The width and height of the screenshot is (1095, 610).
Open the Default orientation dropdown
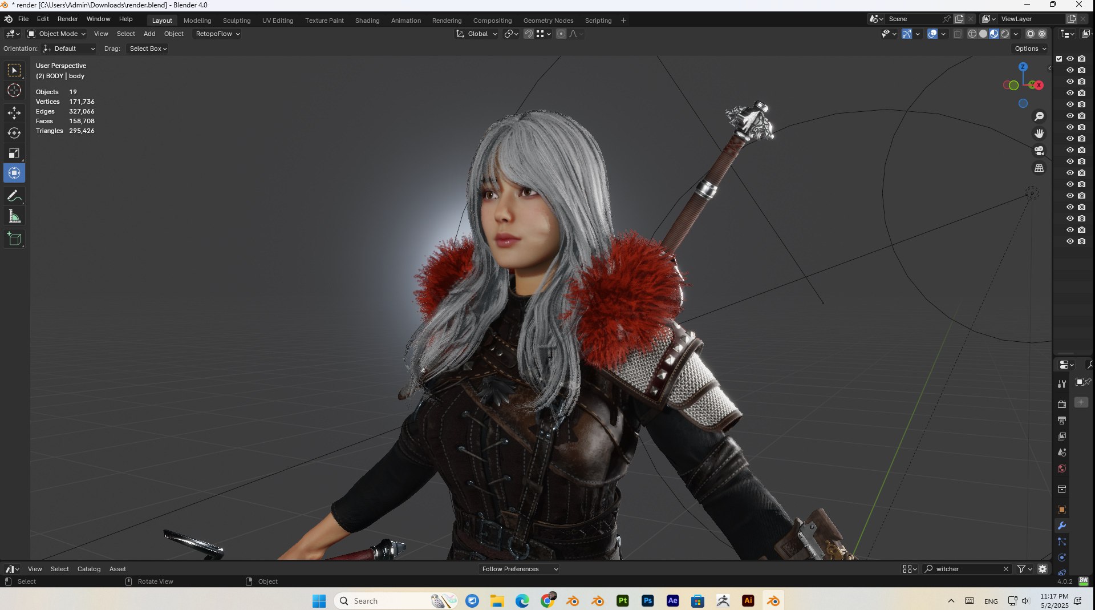point(69,49)
